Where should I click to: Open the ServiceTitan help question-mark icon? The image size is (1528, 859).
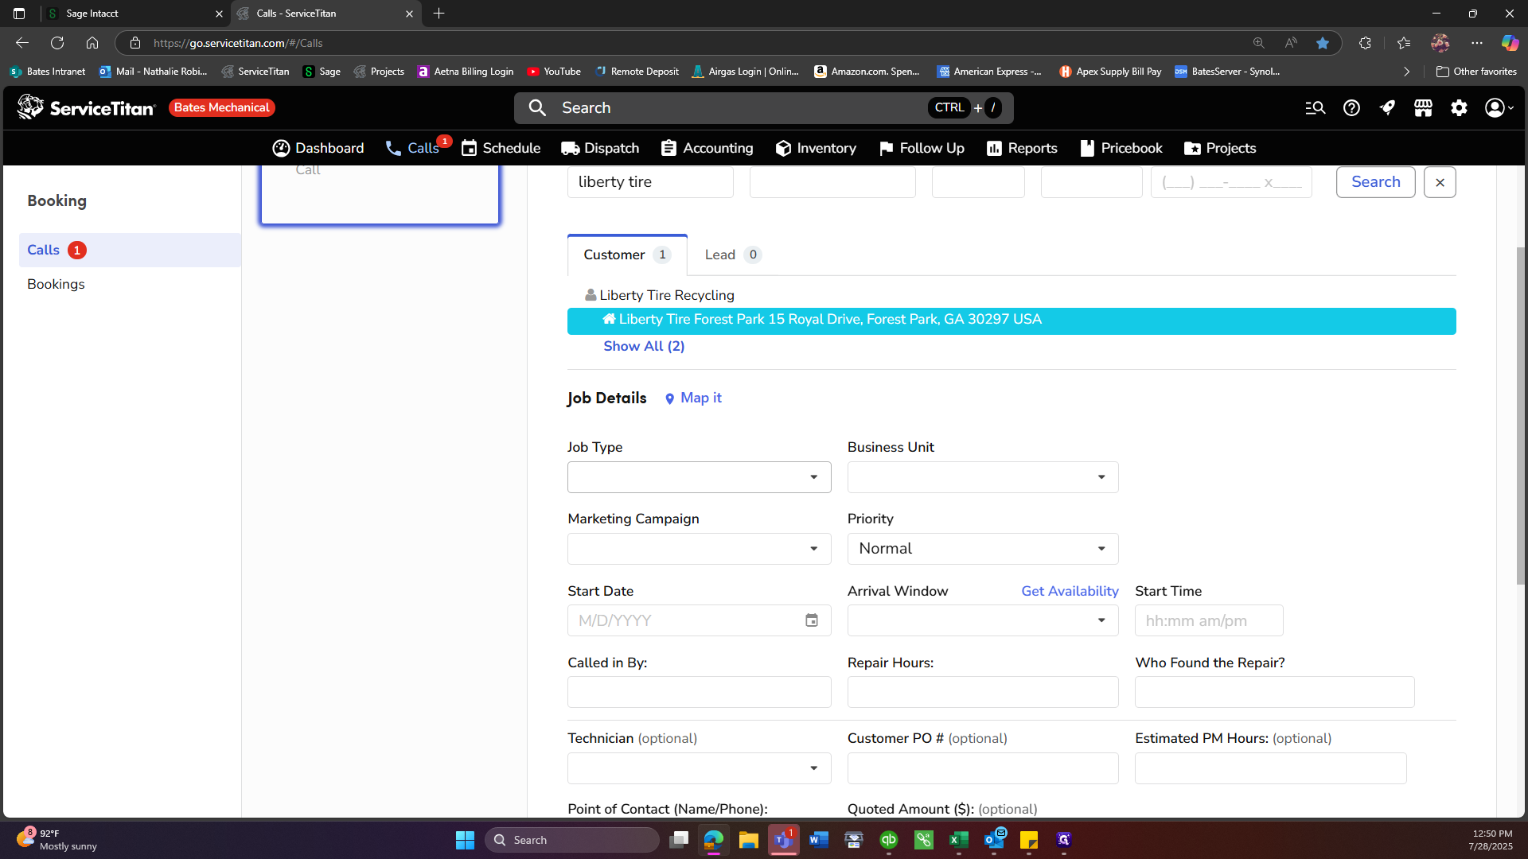click(x=1351, y=108)
